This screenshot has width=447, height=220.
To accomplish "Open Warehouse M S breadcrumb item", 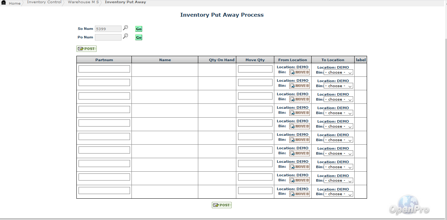I will pyautogui.click(x=83, y=2).
